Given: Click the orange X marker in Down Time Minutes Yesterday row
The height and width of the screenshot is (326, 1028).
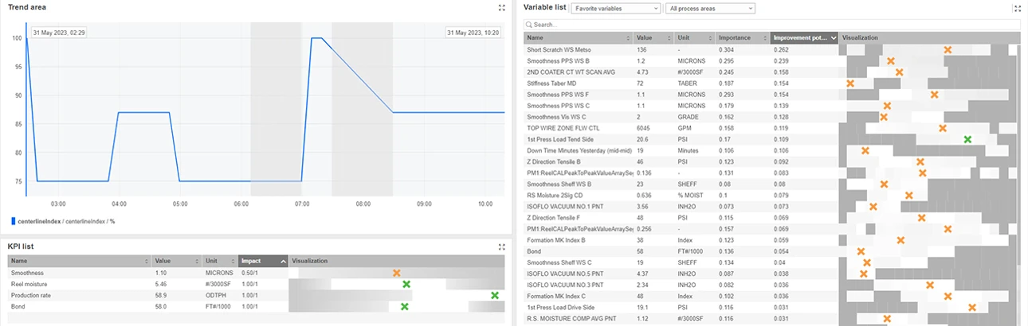Looking at the screenshot, I should 865,150.
